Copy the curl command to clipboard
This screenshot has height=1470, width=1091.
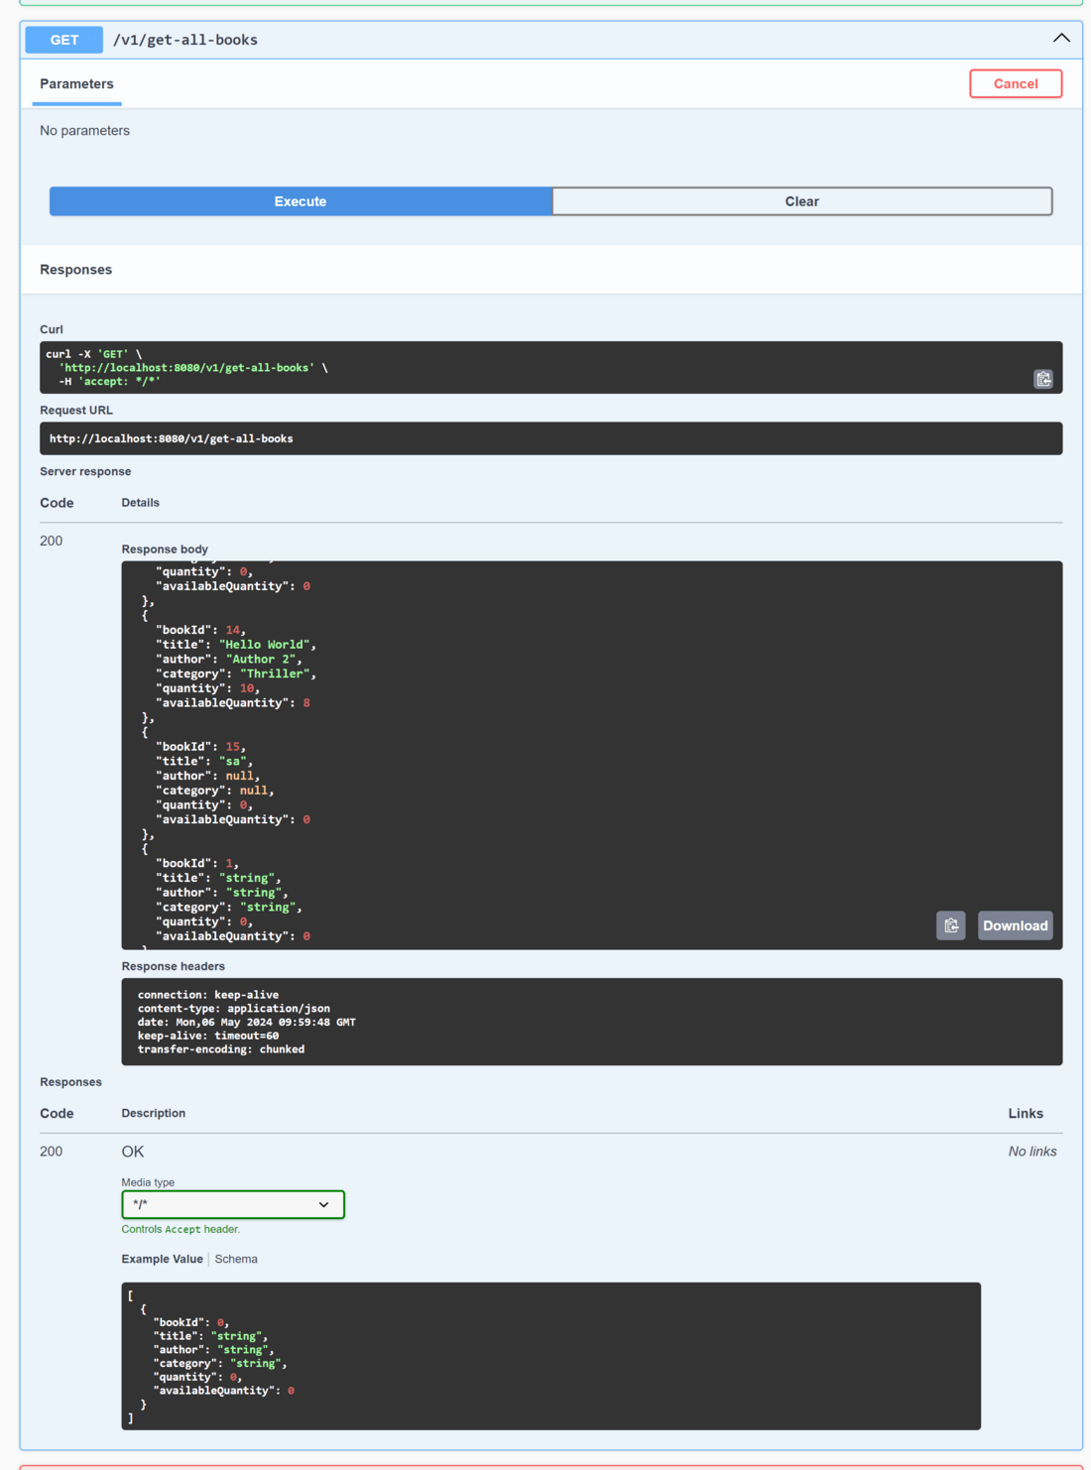pyautogui.click(x=1042, y=379)
